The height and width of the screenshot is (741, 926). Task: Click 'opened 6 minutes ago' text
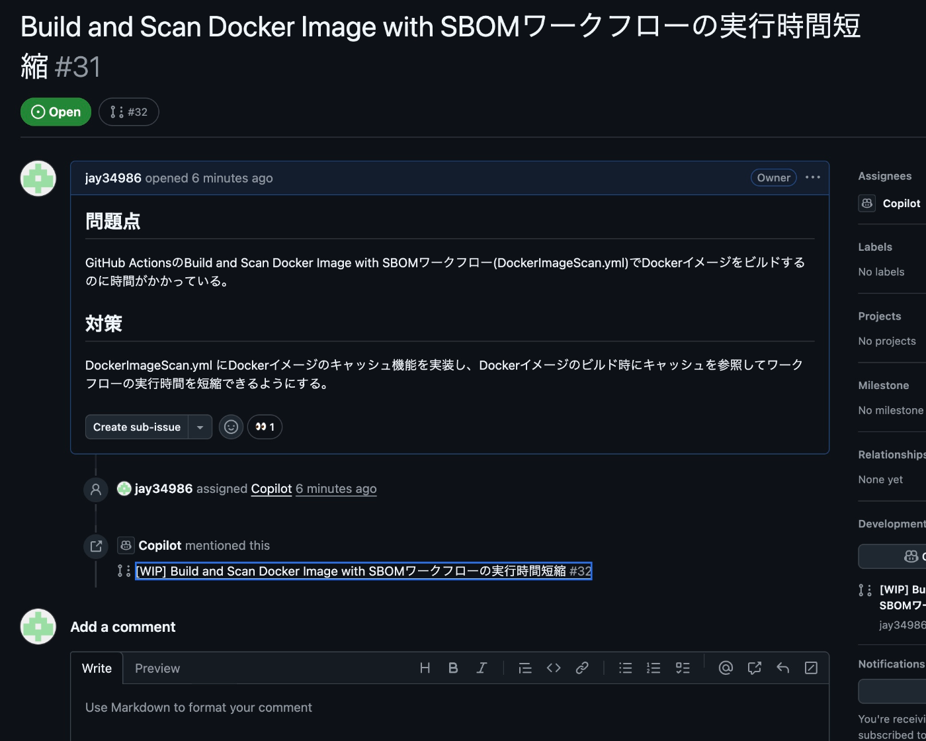click(209, 178)
